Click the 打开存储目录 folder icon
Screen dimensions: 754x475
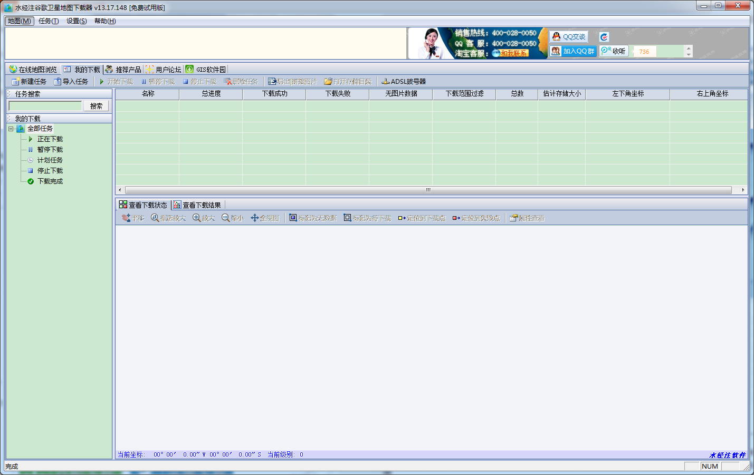[328, 82]
